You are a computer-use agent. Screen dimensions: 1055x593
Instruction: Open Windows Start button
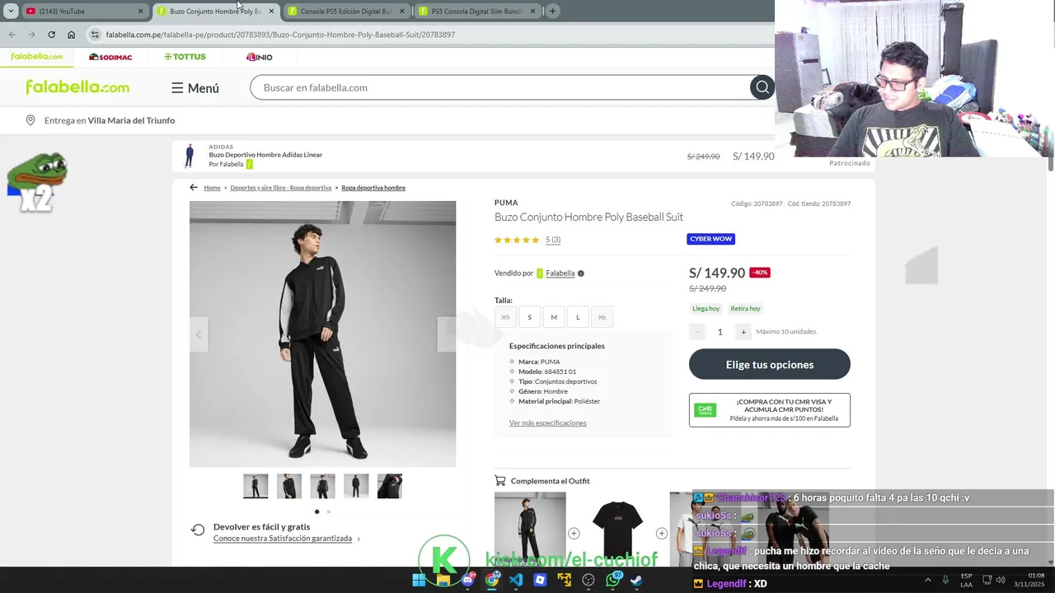(419, 580)
